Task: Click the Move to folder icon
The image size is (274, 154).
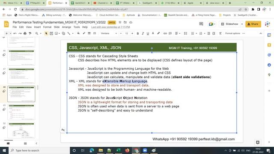Action: [x=125, y=22]
